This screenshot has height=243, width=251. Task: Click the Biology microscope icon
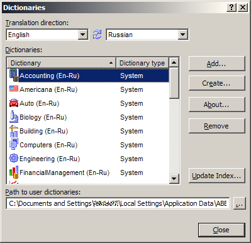[x=14, y=116]
